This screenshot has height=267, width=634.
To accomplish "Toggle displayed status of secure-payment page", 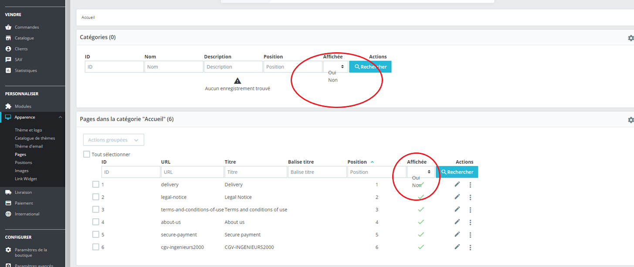I will click(421, 234).
